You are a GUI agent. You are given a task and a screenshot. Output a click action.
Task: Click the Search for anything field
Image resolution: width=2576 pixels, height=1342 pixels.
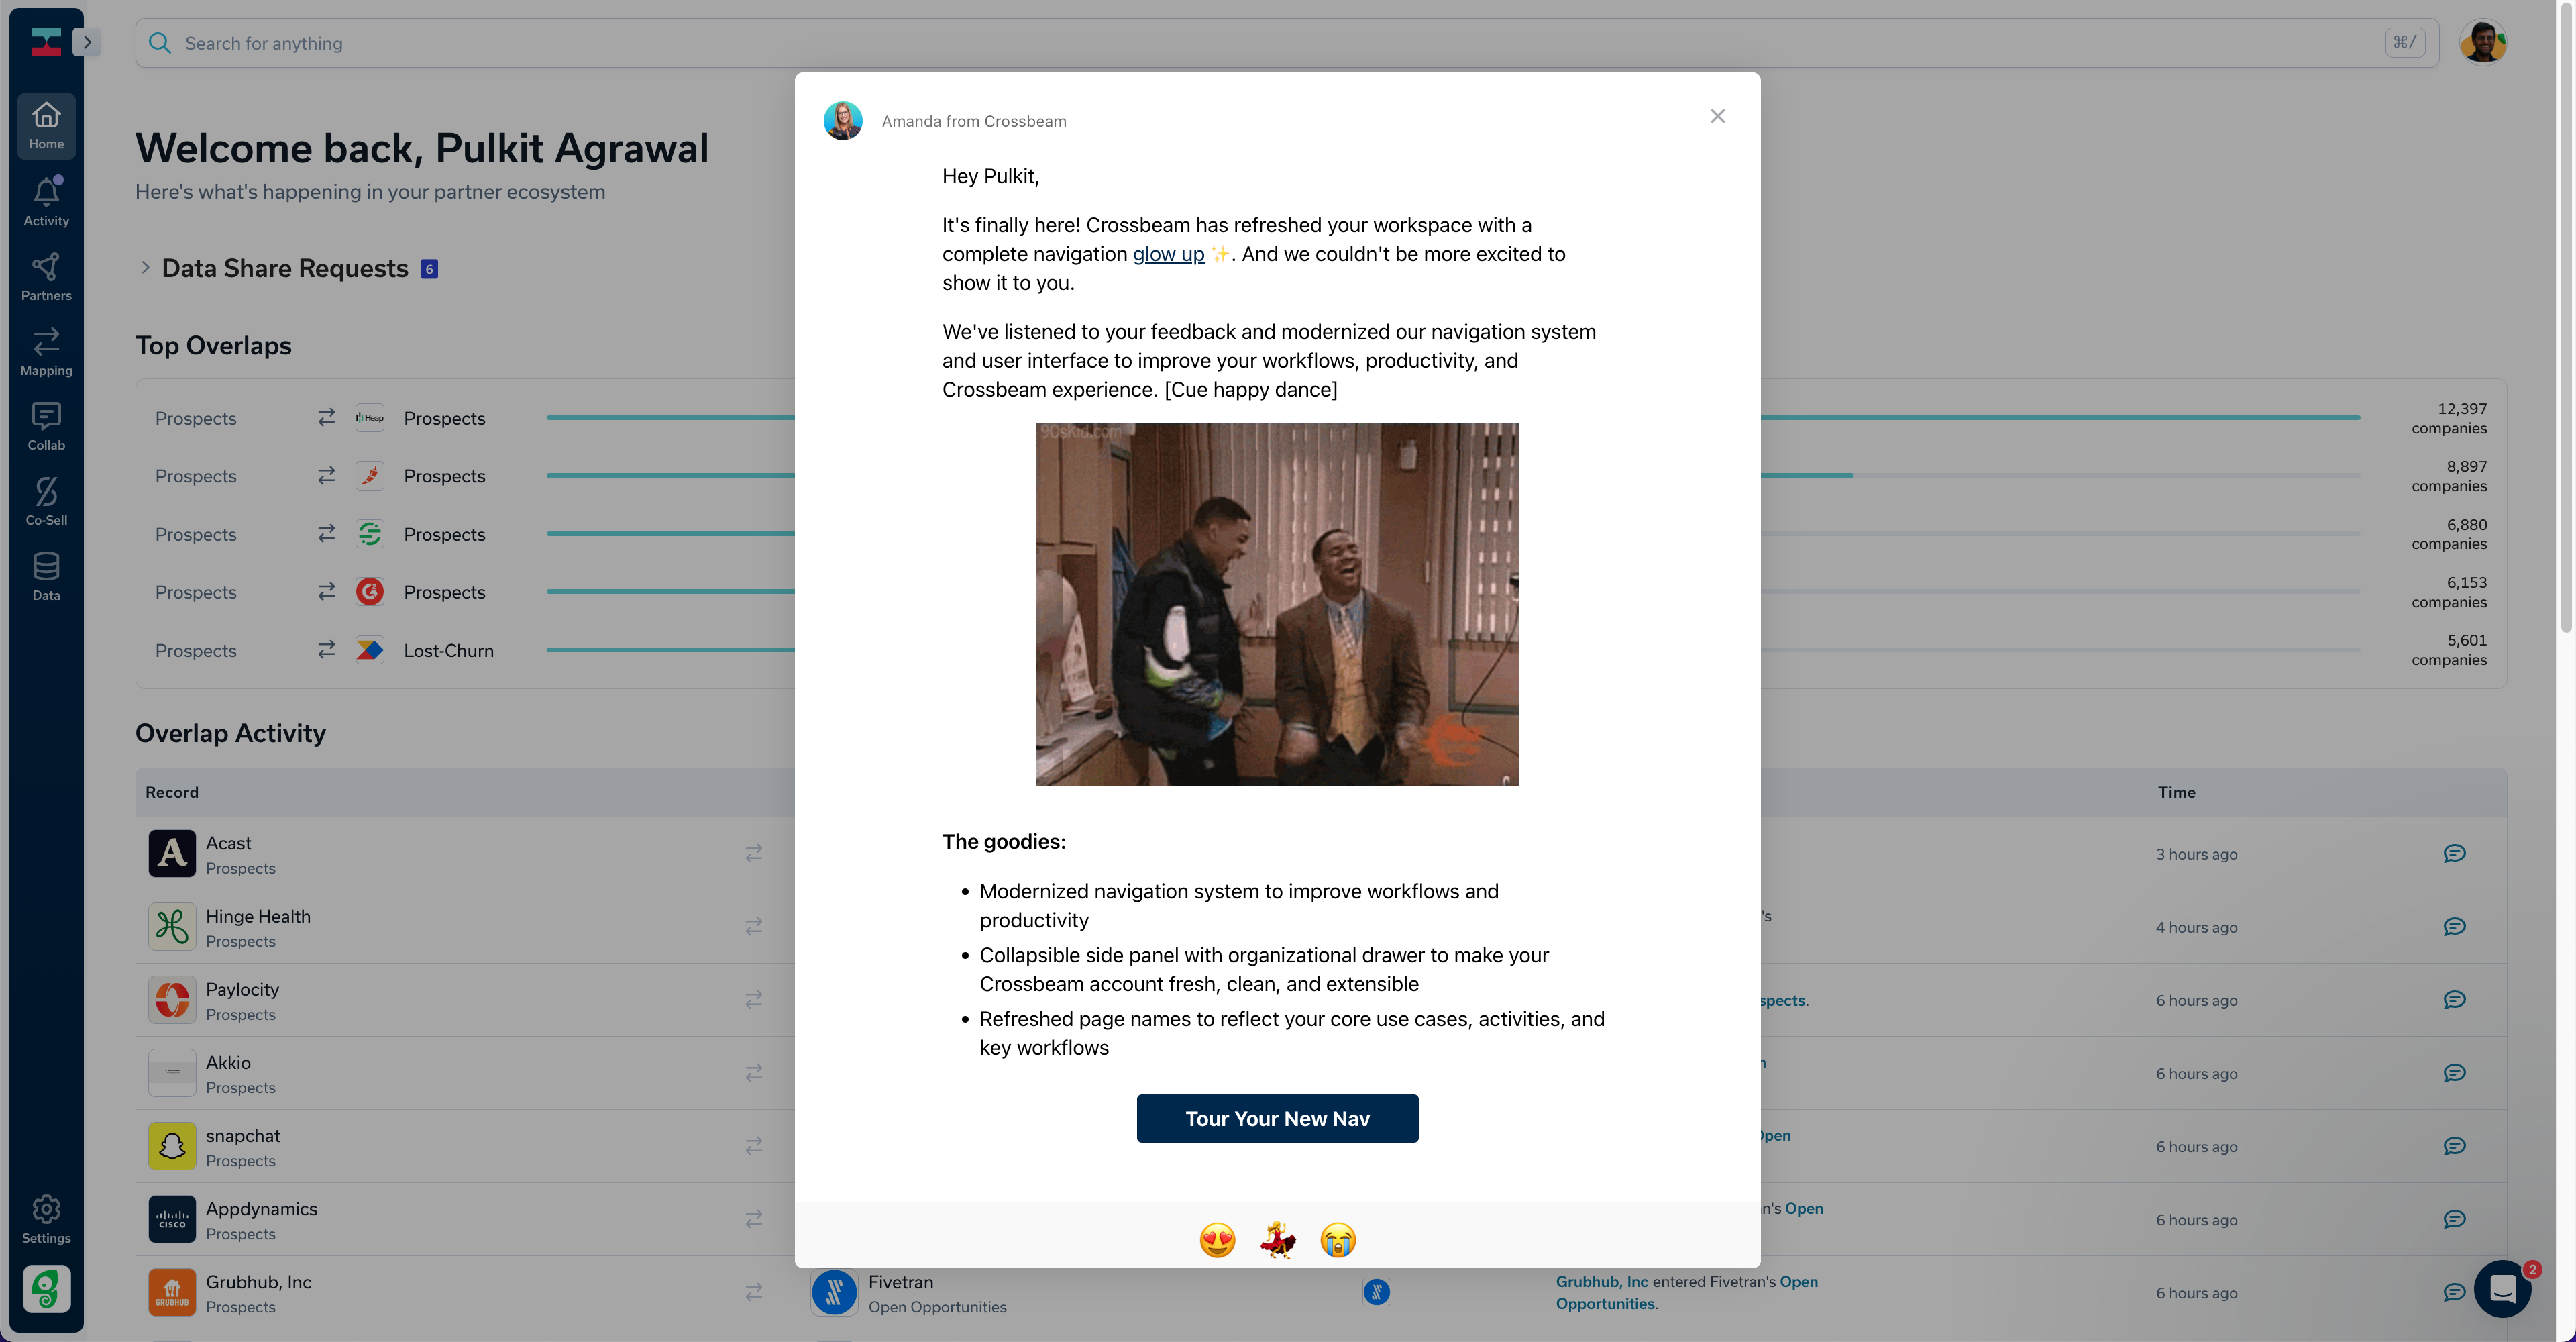click(1286, 43)
